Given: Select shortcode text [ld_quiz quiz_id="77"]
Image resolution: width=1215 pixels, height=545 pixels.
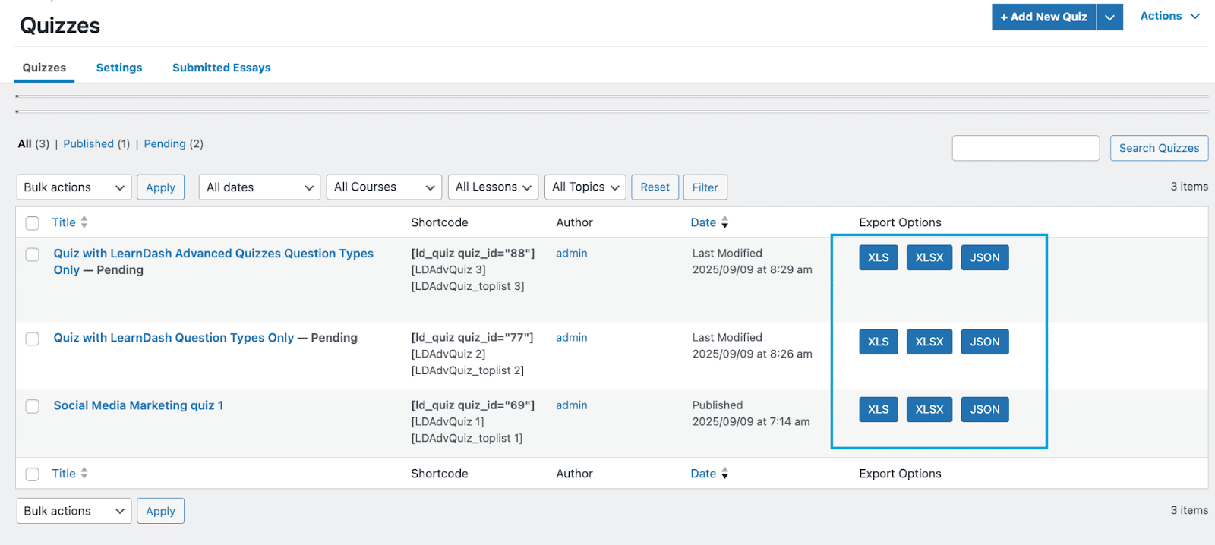Looking at the screenshot, I should coord(472,338).
